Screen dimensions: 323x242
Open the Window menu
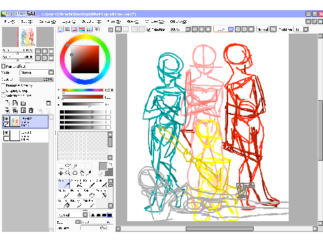155,22
